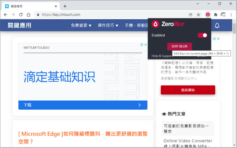237x148 pixels.
Task: Open the Online Video Converter article
Action: coord(188,143)
